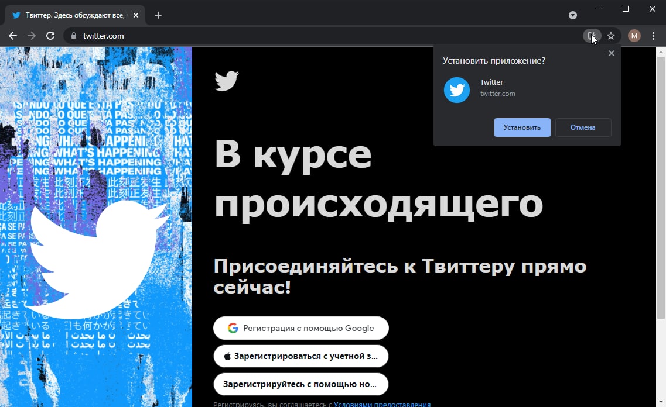Viewport: 666px width, 407px height.
Task: Click the forward navigation arrow
Action: click(x=32, y=36)
